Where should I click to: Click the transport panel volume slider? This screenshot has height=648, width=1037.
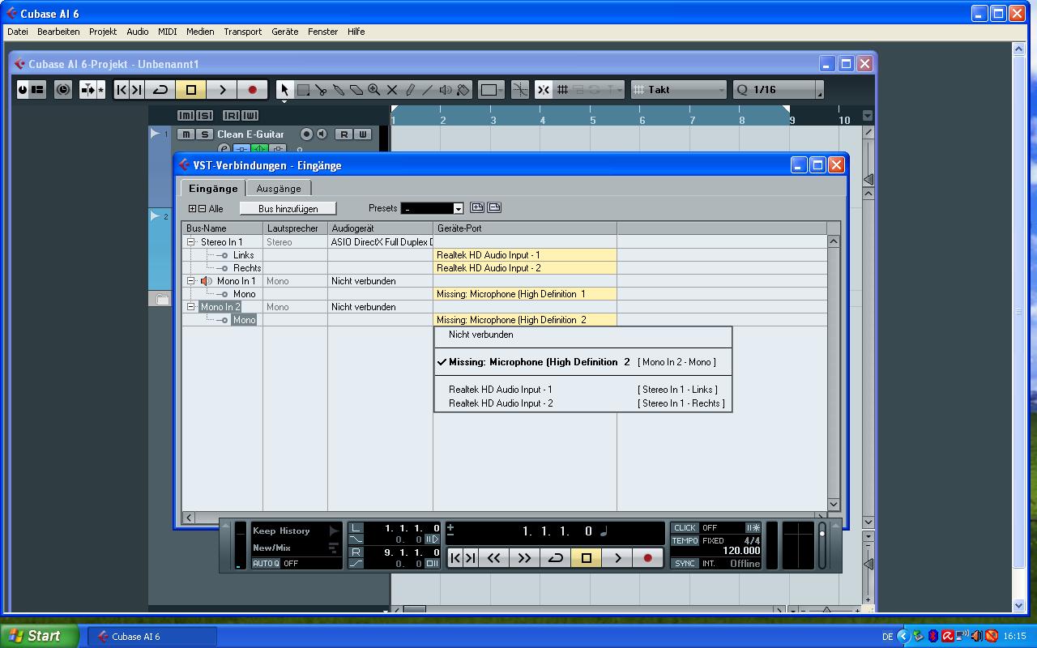[822, 545]
